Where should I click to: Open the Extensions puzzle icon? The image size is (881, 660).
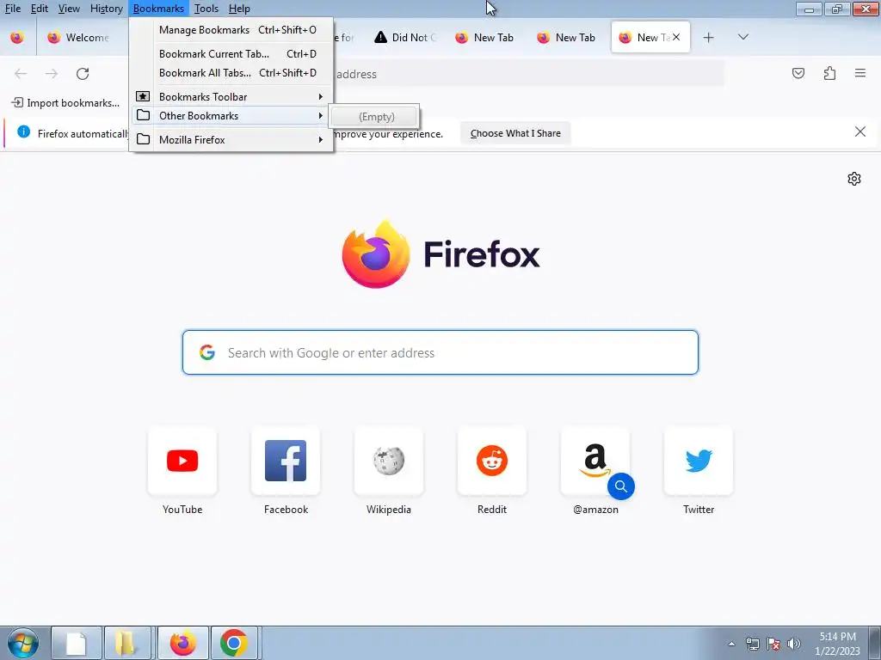(829, 74)
